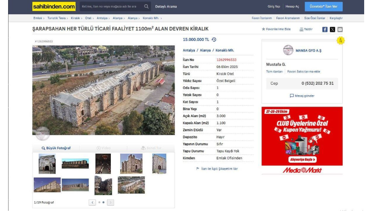The image size is (377, 217).
Task: Focus the search input field
Action: pos(109,7)
